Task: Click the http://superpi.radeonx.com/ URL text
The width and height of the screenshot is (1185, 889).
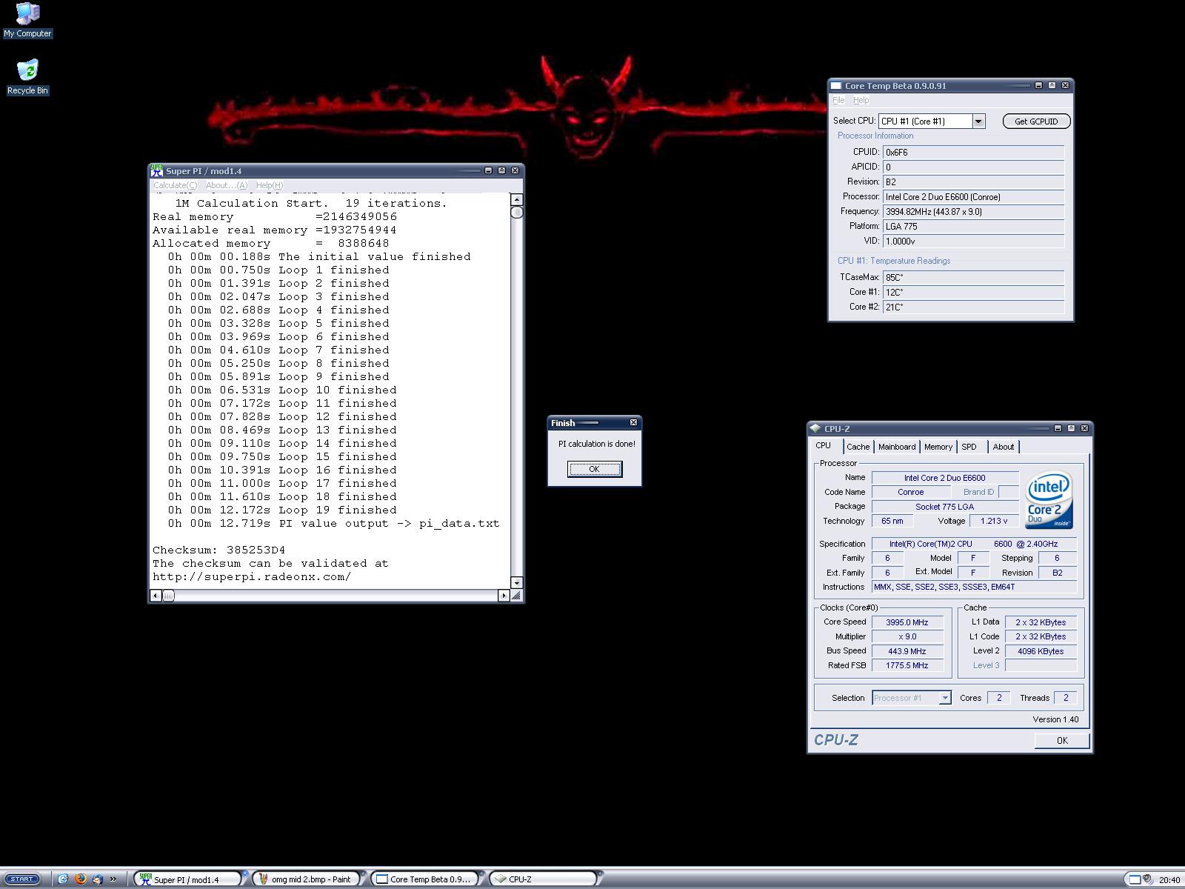Action: [252, 576]
